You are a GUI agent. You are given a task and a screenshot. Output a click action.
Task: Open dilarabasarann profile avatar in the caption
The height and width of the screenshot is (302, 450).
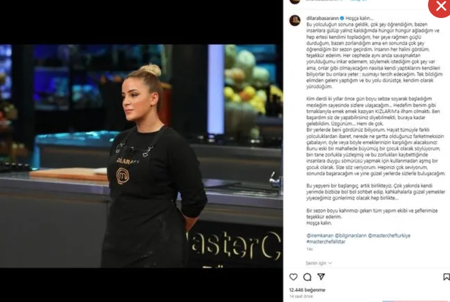click(x=295, y=20)
